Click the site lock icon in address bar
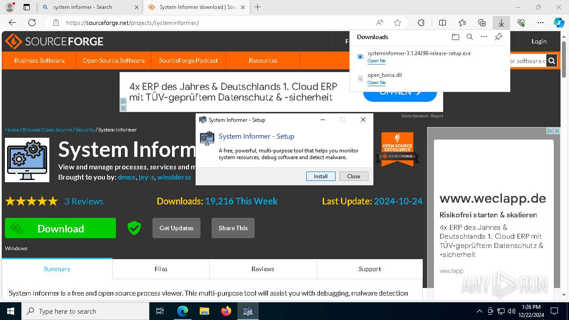The width and height of the screenshot is (569, 320). pyautogui.click(x=56, y=23)
